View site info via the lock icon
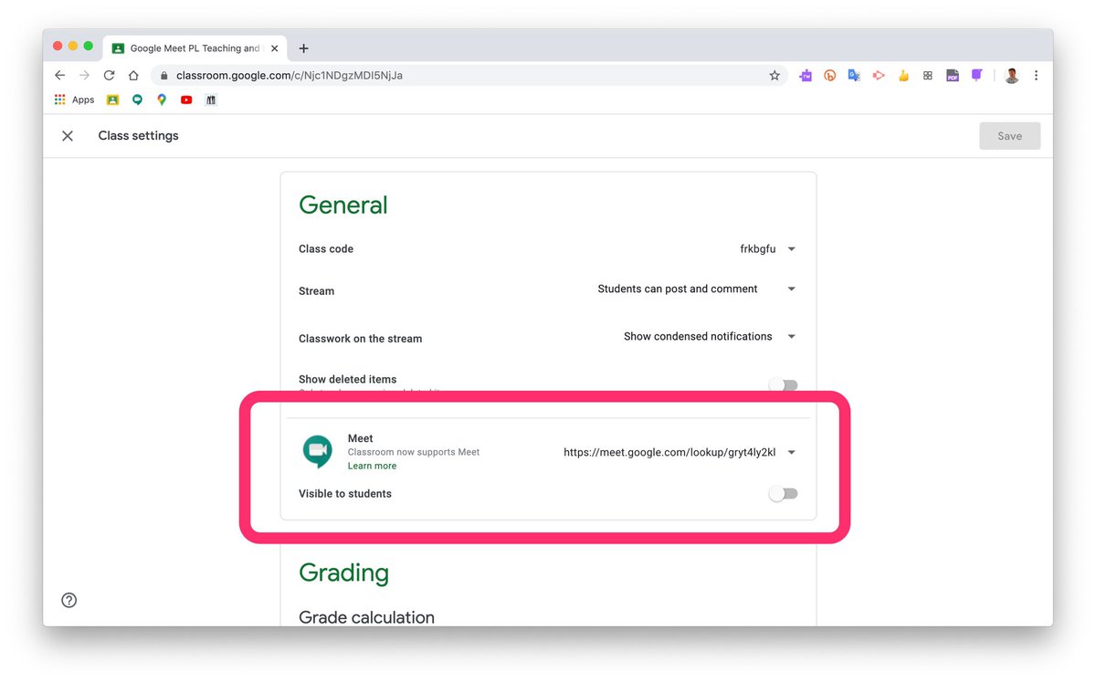This screenshot has width=1096, height=683. click(x=164, y=76)
